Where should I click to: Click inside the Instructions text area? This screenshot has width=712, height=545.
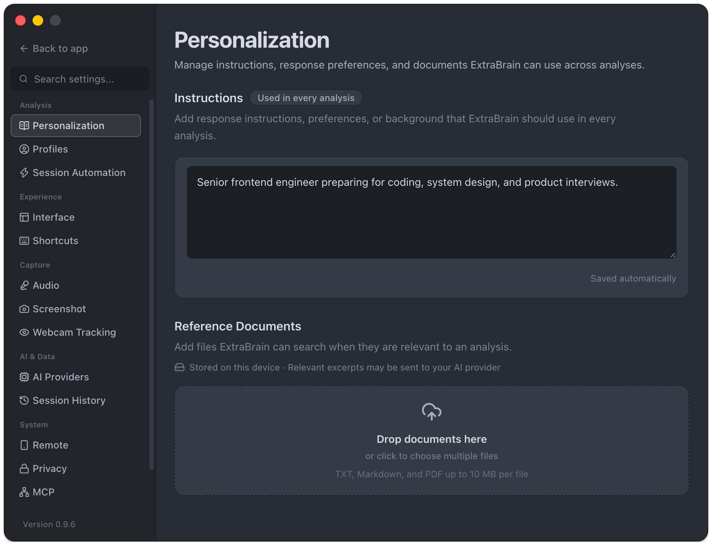coord(432,212)
